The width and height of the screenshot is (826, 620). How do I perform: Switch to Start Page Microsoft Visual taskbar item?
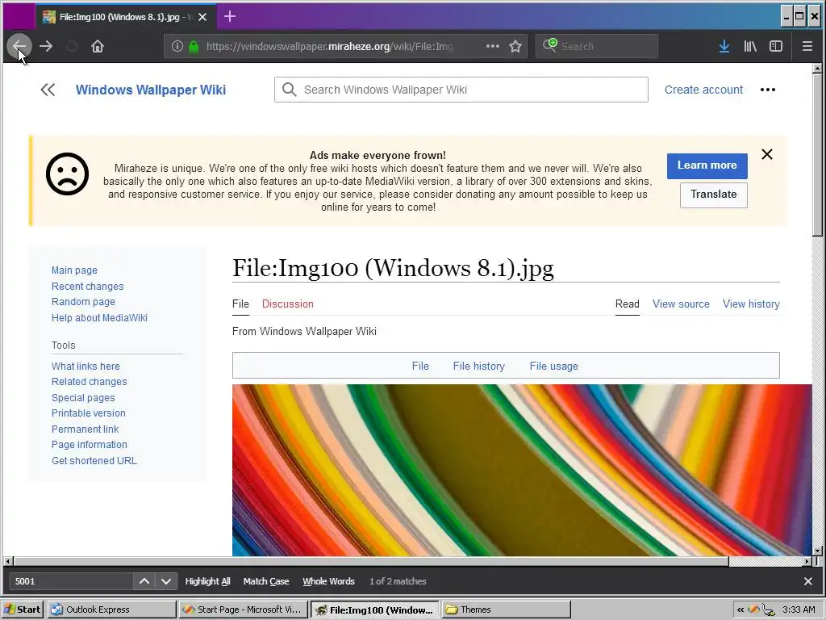[243, 610]
